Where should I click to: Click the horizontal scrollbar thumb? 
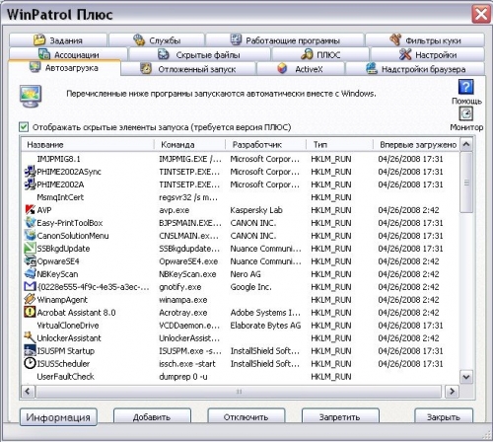(239, 392)
